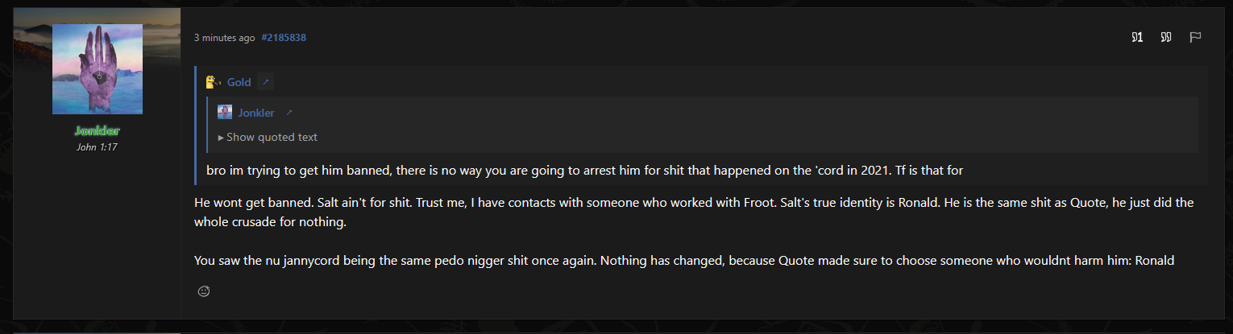Click Jonkler's small avatar inside the nested quote
This screenshot has width=1233, height=334.
click(x=225, y=113)
